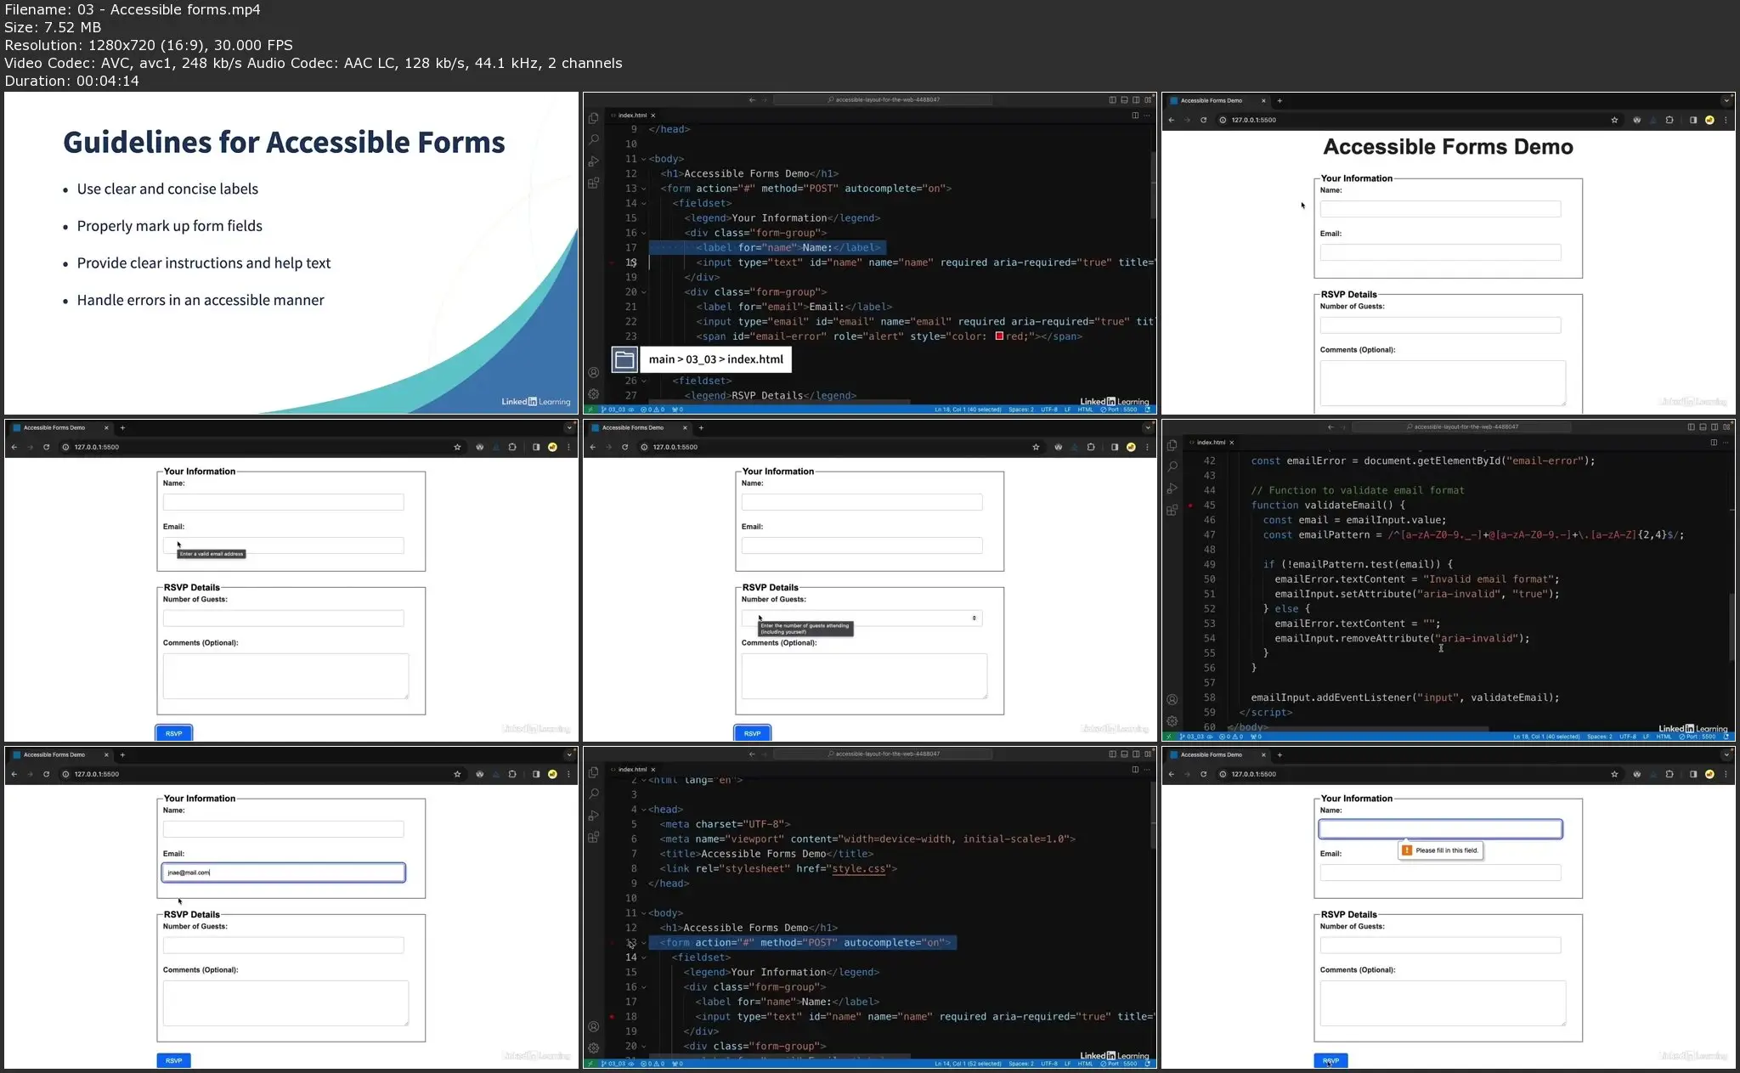Bookmark star in browser showing Accessible Forms Demo heading
1740x1073 pixels.
pos(1614,120)
